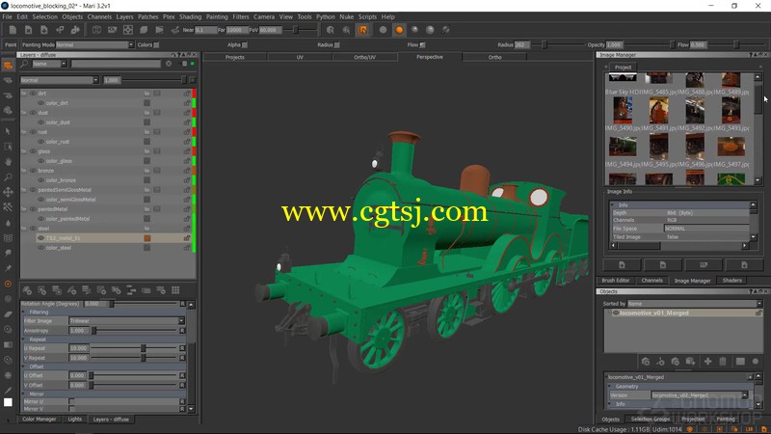Click the wireframe cube icon in toolbar

(x=97, y=30)
